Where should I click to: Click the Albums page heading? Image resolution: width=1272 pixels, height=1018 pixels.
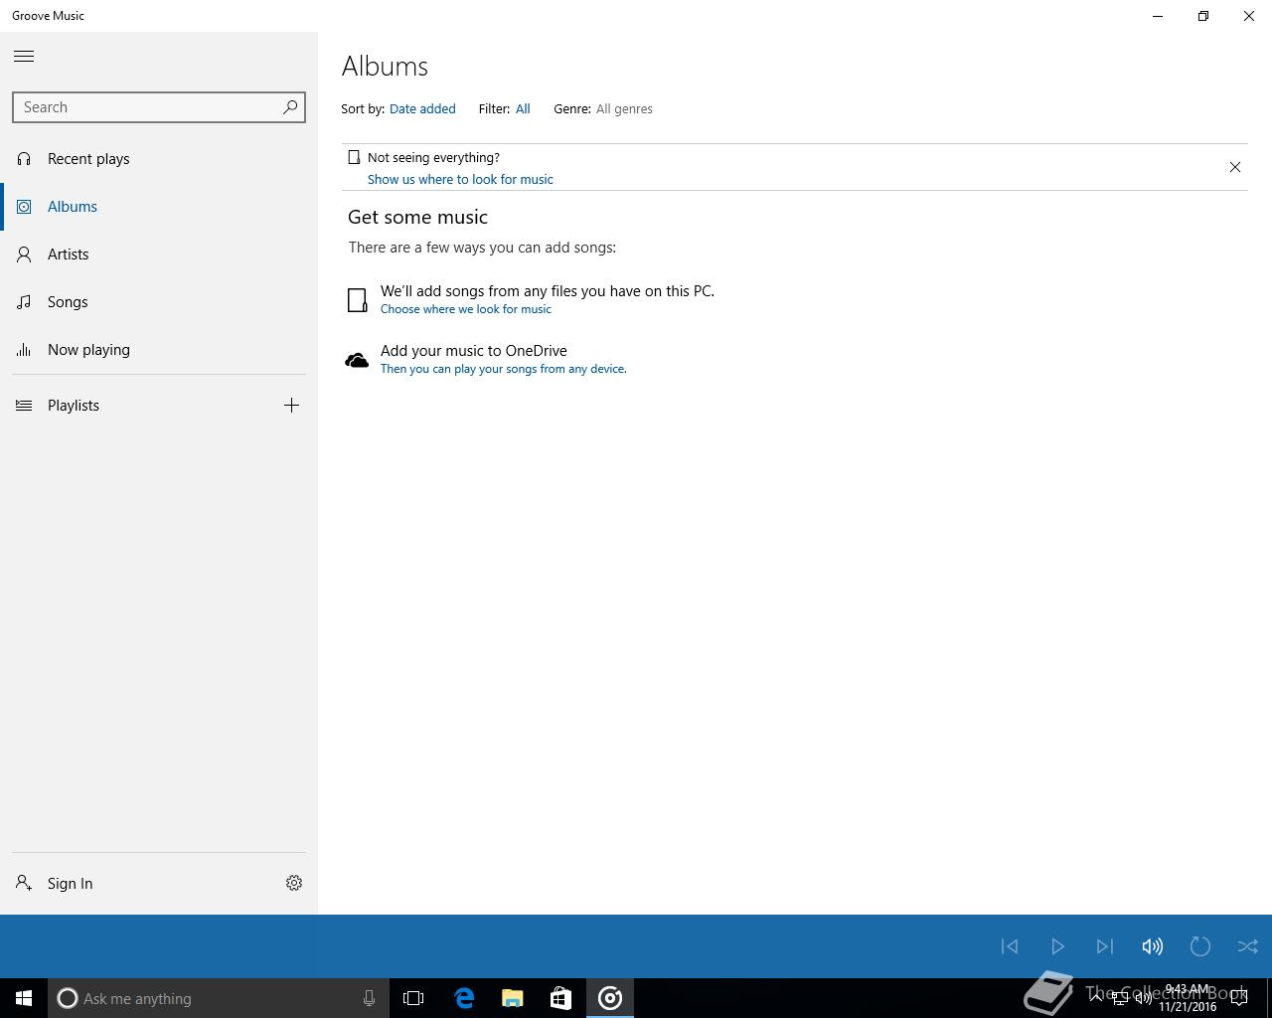click(x=385, y=67)
